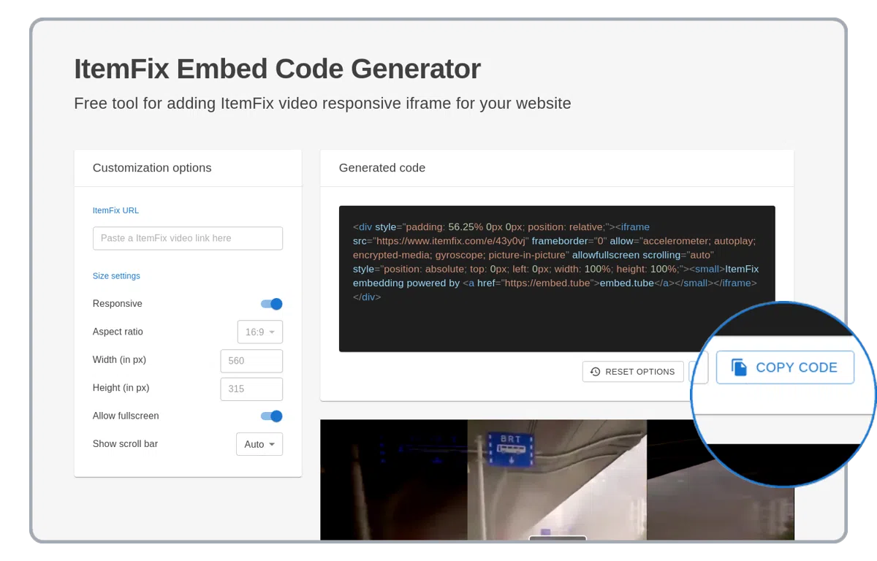Open the Aspect ratio 16:9 dropdown
This screenshot has width=877, height=561.
[x=259, y=332]
